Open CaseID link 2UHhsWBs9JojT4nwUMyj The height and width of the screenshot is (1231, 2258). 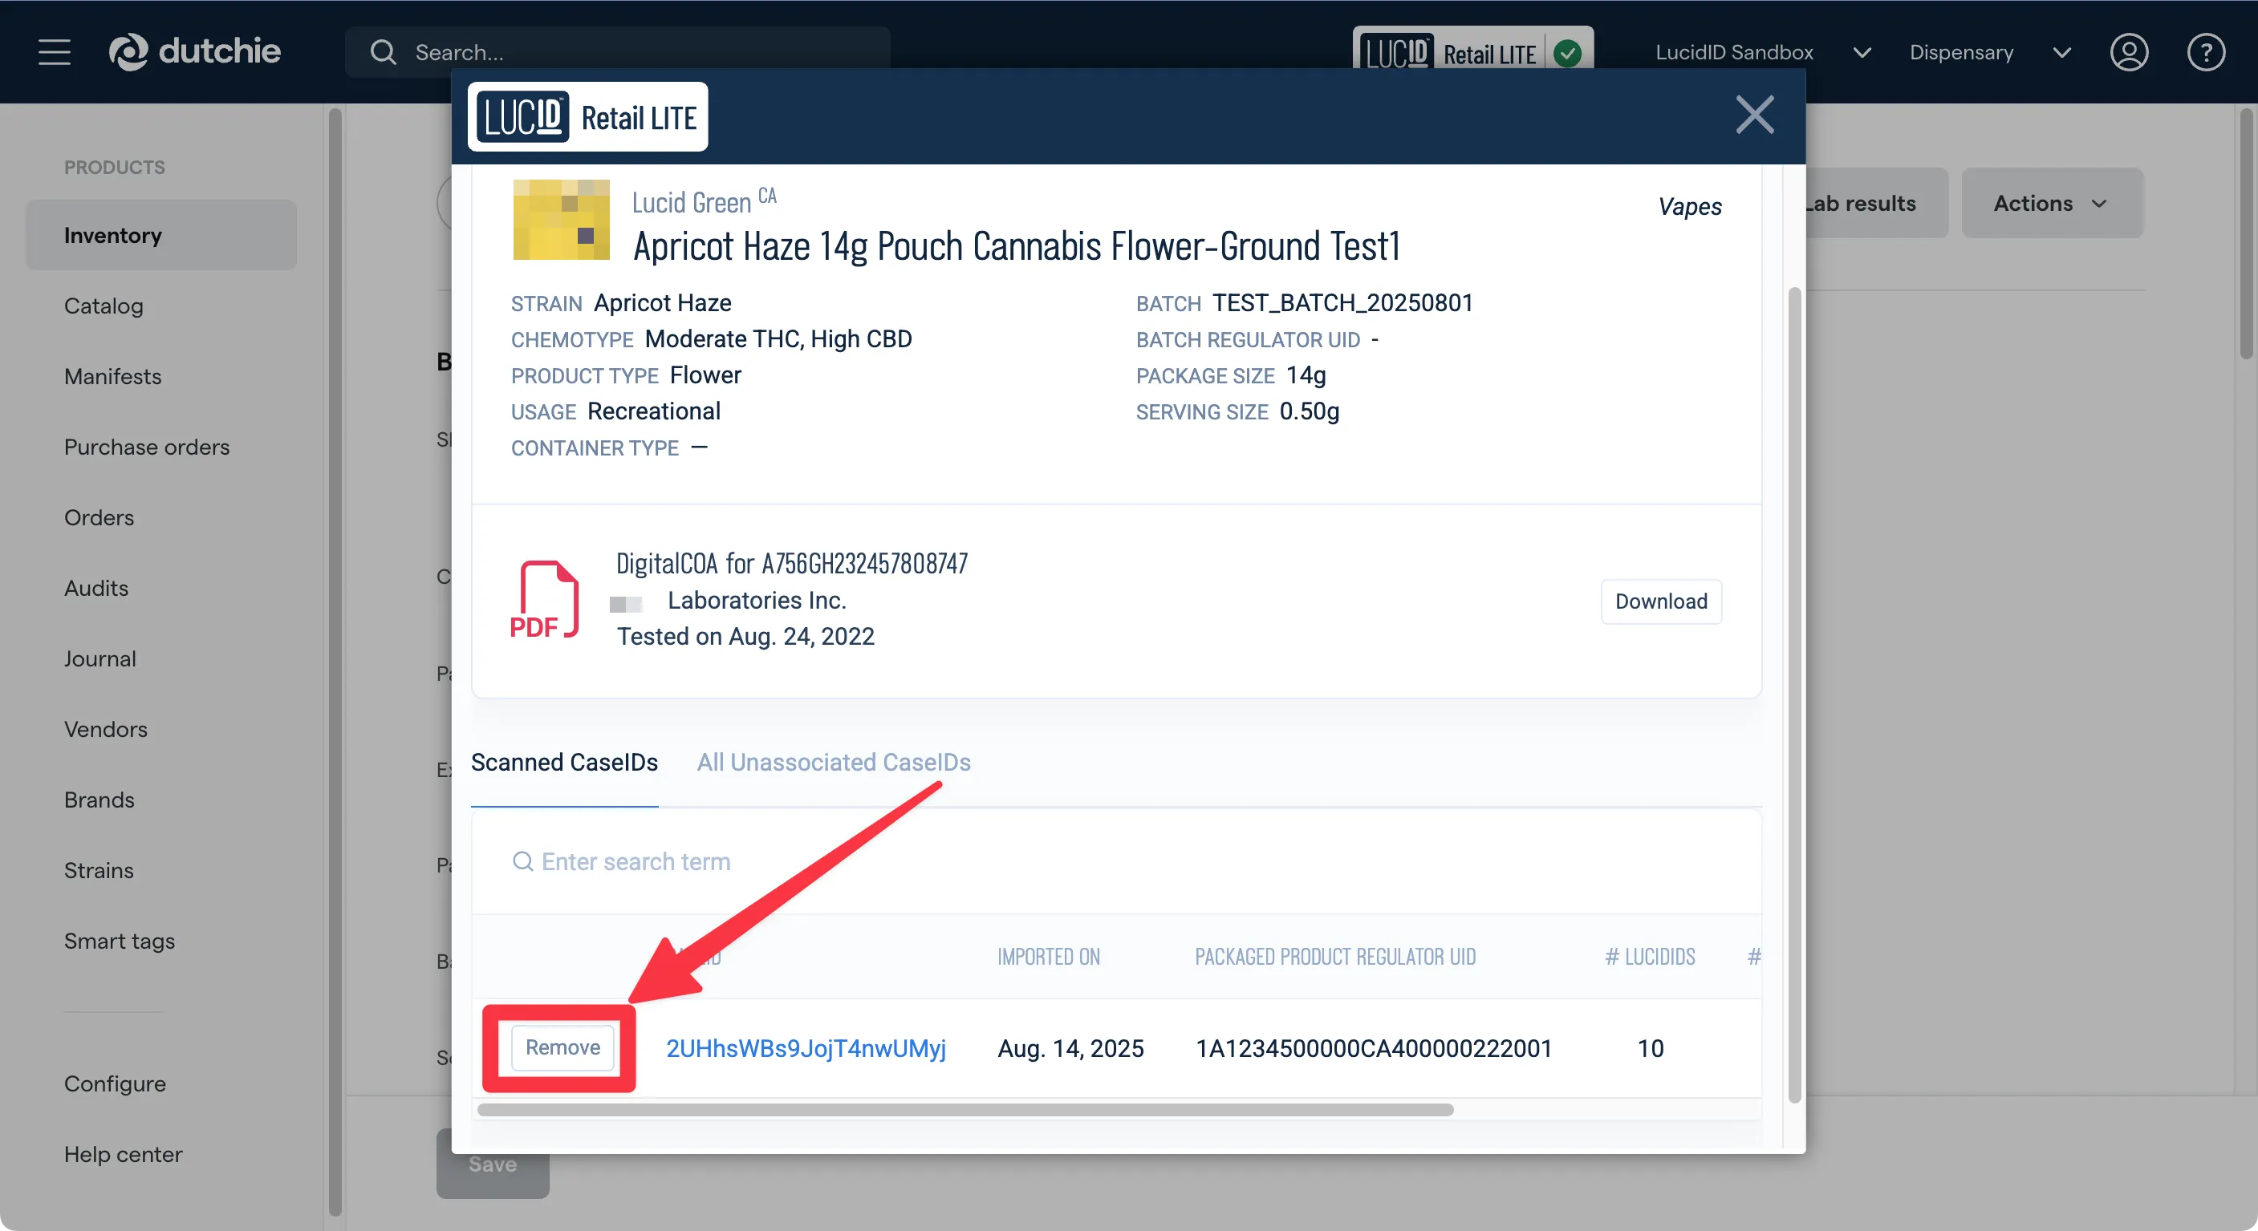coord(806,1048)
